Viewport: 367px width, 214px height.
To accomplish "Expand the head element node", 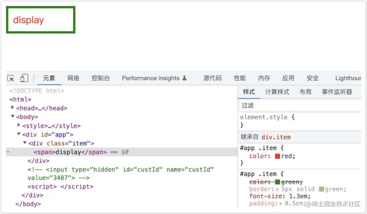I will click(x=13, y=107).
